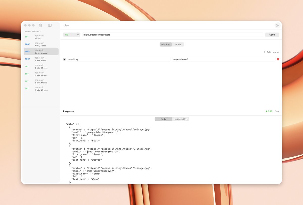Switch to the request Body tab
This screenshot has height=205, width=303.
pyautogui.click(x=178, y=45)
